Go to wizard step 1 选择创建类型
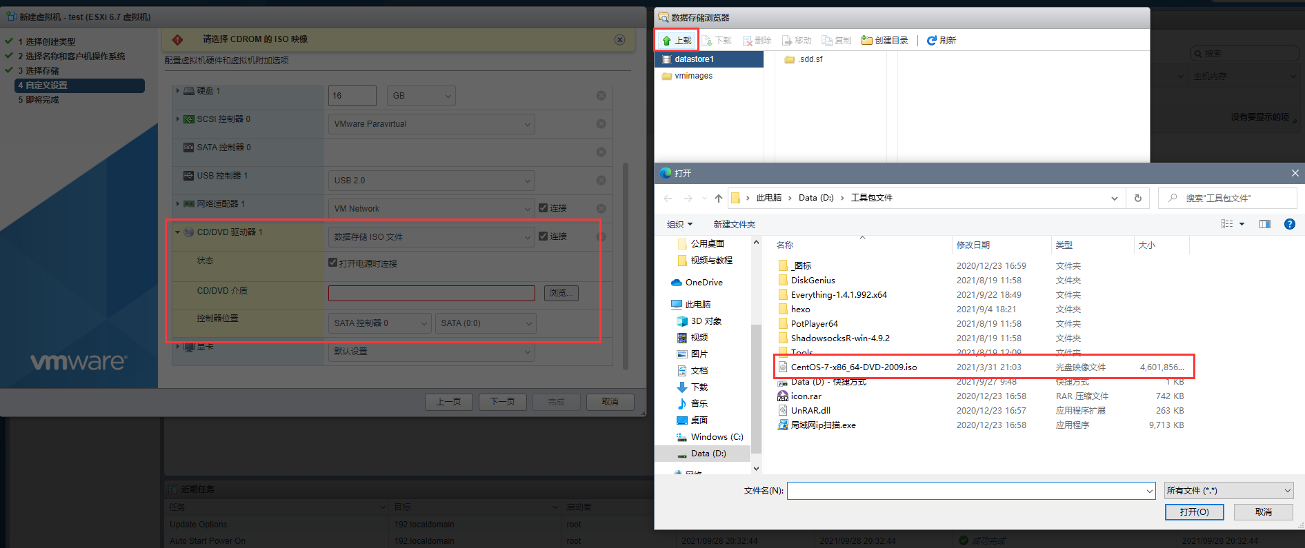Screen dimensions: 1305x548 coord(47,42)
